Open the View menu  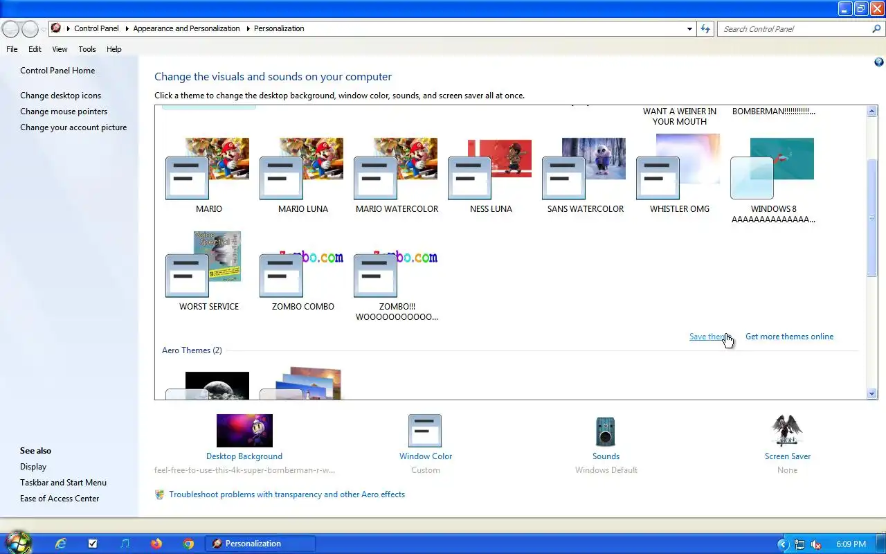pos(60,49)
